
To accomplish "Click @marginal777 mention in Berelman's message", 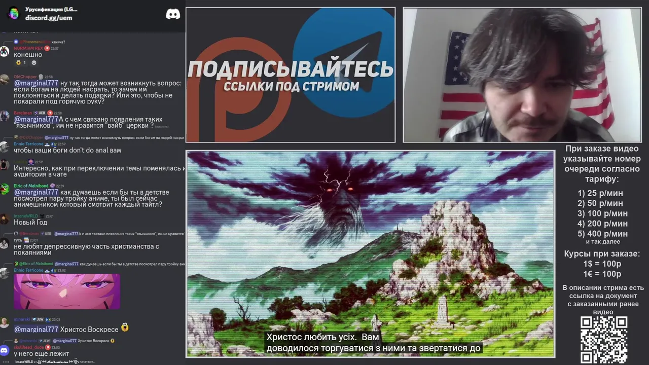I will pos(36,119).
